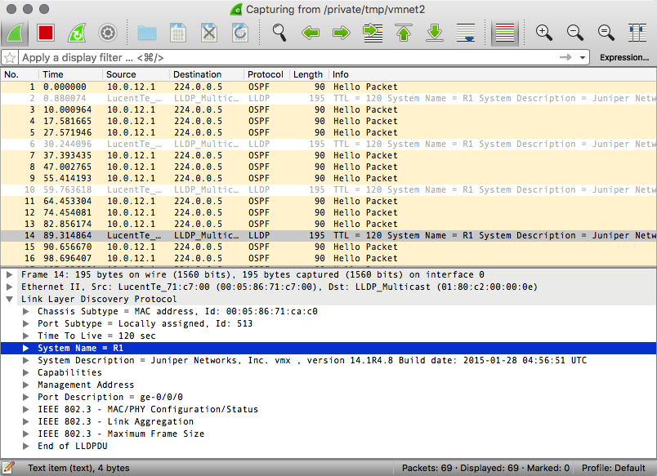Sort packets by No. column
Viewport: 657px width, 476px height.
coord(20,74)
